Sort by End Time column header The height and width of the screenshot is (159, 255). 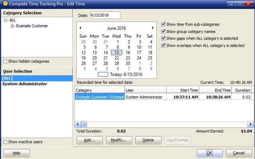coord(215,90)
